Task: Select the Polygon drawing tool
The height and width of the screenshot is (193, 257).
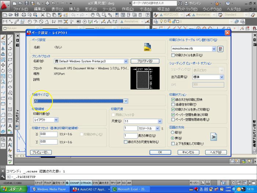Action: [10, 54]
